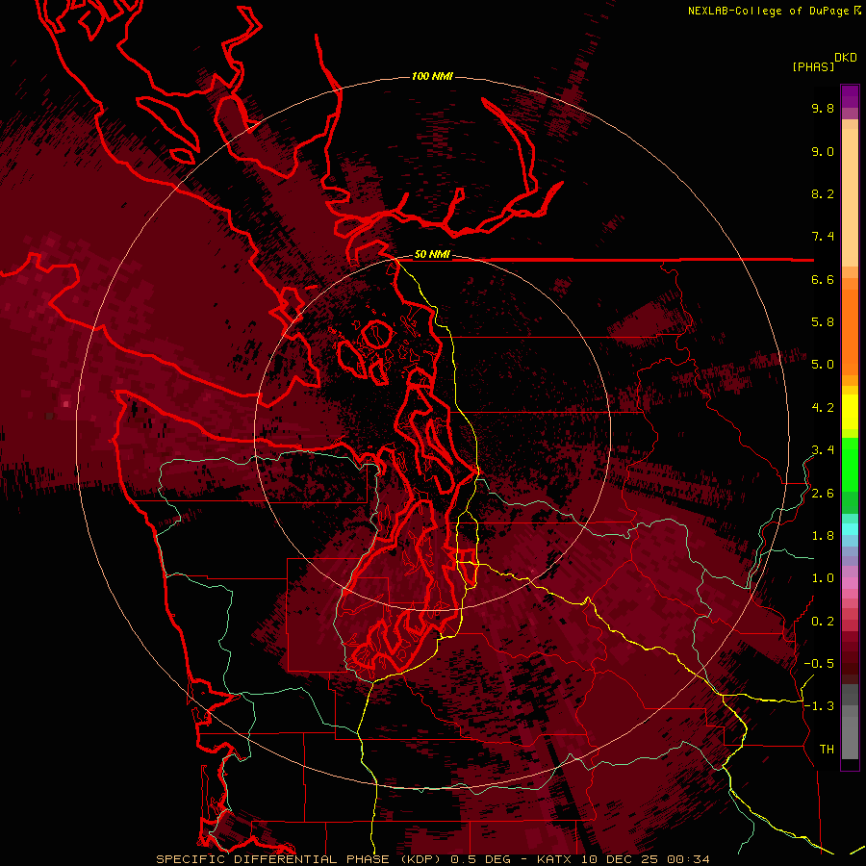This screenshot has width=866, height=866.
Task: Click the 6.6 value on the color scale
Action: [823, 279]
